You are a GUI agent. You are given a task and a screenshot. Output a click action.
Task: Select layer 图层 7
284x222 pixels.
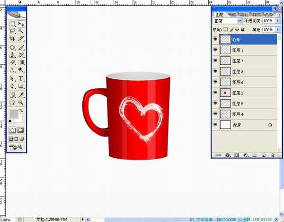tap(237, 61)
